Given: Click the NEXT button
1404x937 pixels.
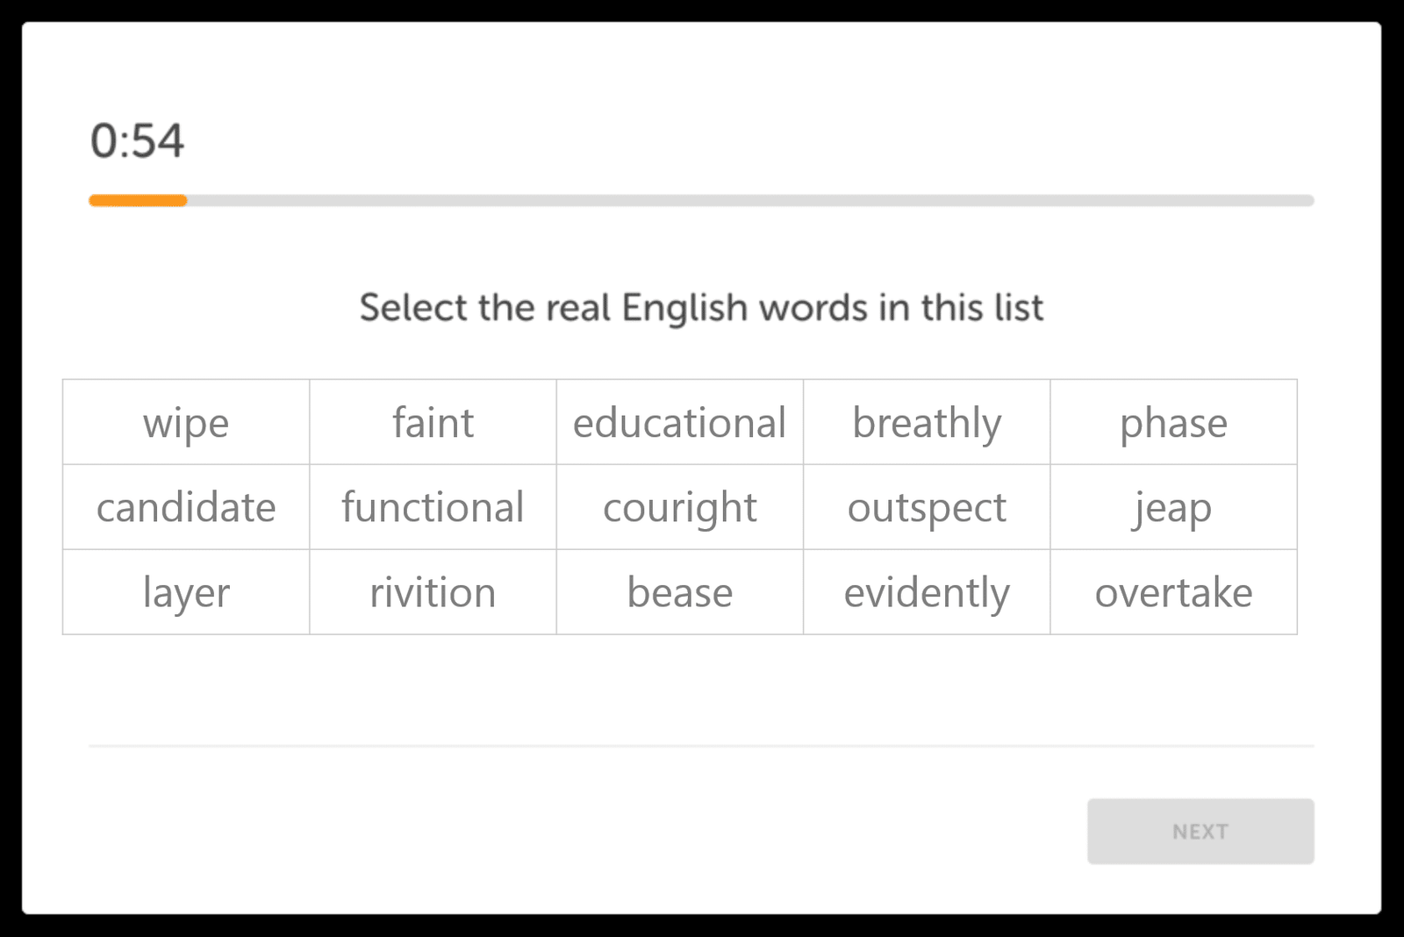Looking at the screenshot, I should click(1200, 831).
